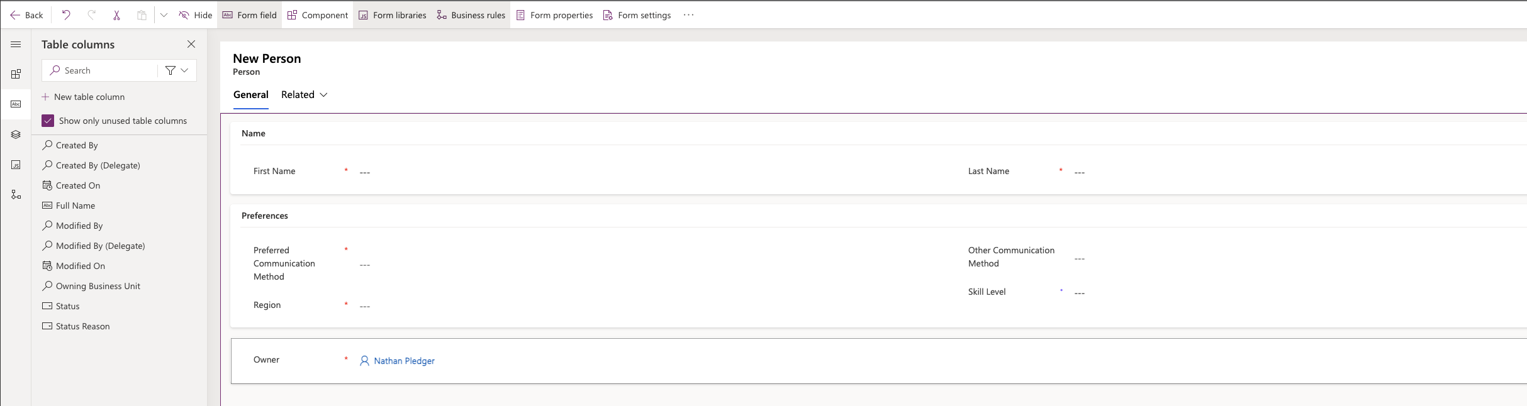Select the Full Name table column
Screen dimensions: 1527x406
(x=76, y=206)
